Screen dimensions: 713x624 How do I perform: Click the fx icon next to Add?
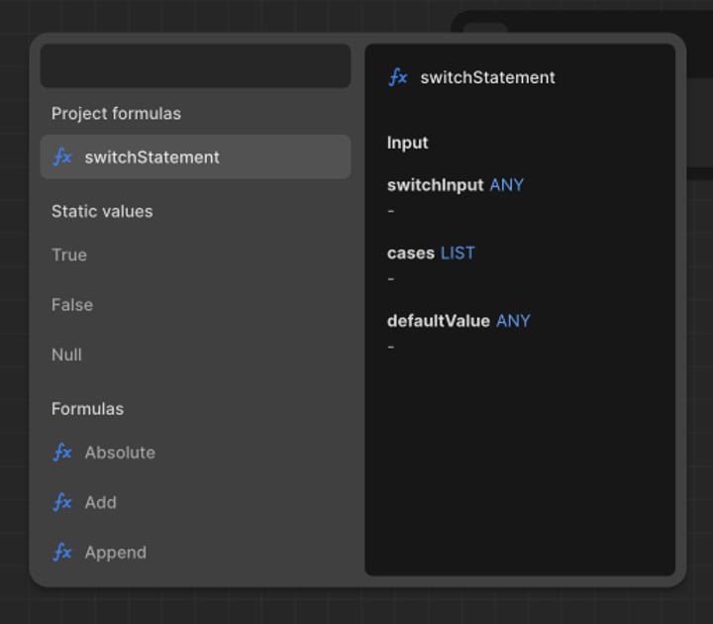(x=62, y=502)
